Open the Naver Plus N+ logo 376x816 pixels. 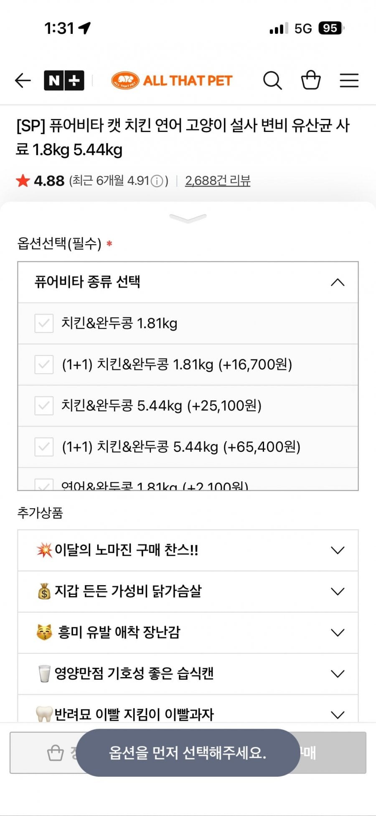(64, 80)
